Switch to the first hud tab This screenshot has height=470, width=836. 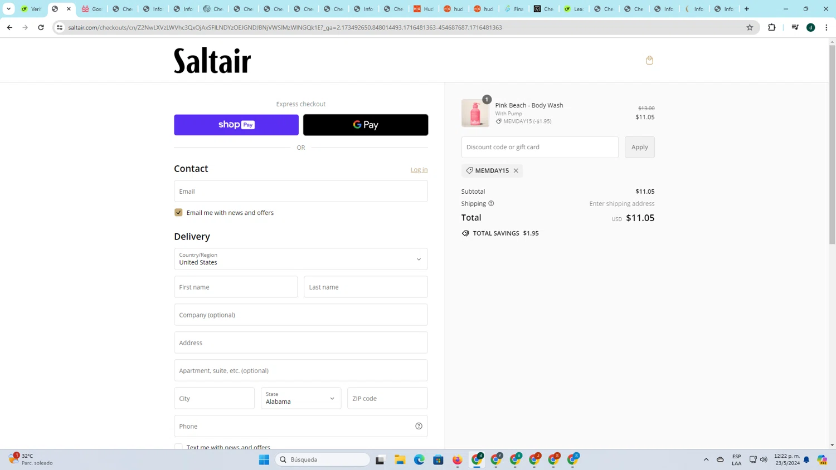[453, 9]
